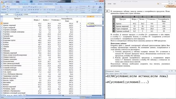Switch to the Вставка ribbon tab
Image resolution: width=176 pixels, height=99 pixels.
(x=14, y=4)
